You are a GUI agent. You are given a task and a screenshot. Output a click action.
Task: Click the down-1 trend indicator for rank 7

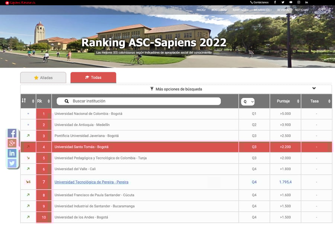point(28,182)
